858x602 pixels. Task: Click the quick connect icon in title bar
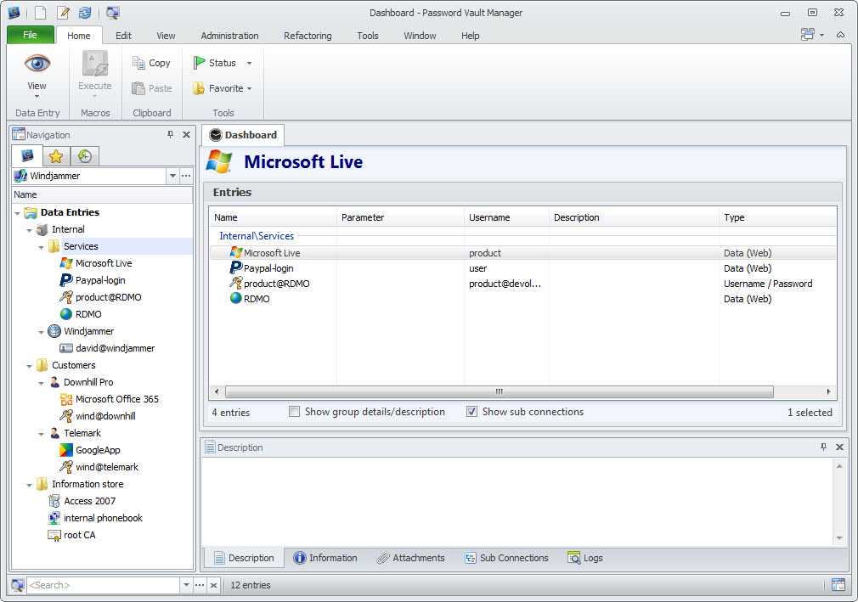[113, 13]
